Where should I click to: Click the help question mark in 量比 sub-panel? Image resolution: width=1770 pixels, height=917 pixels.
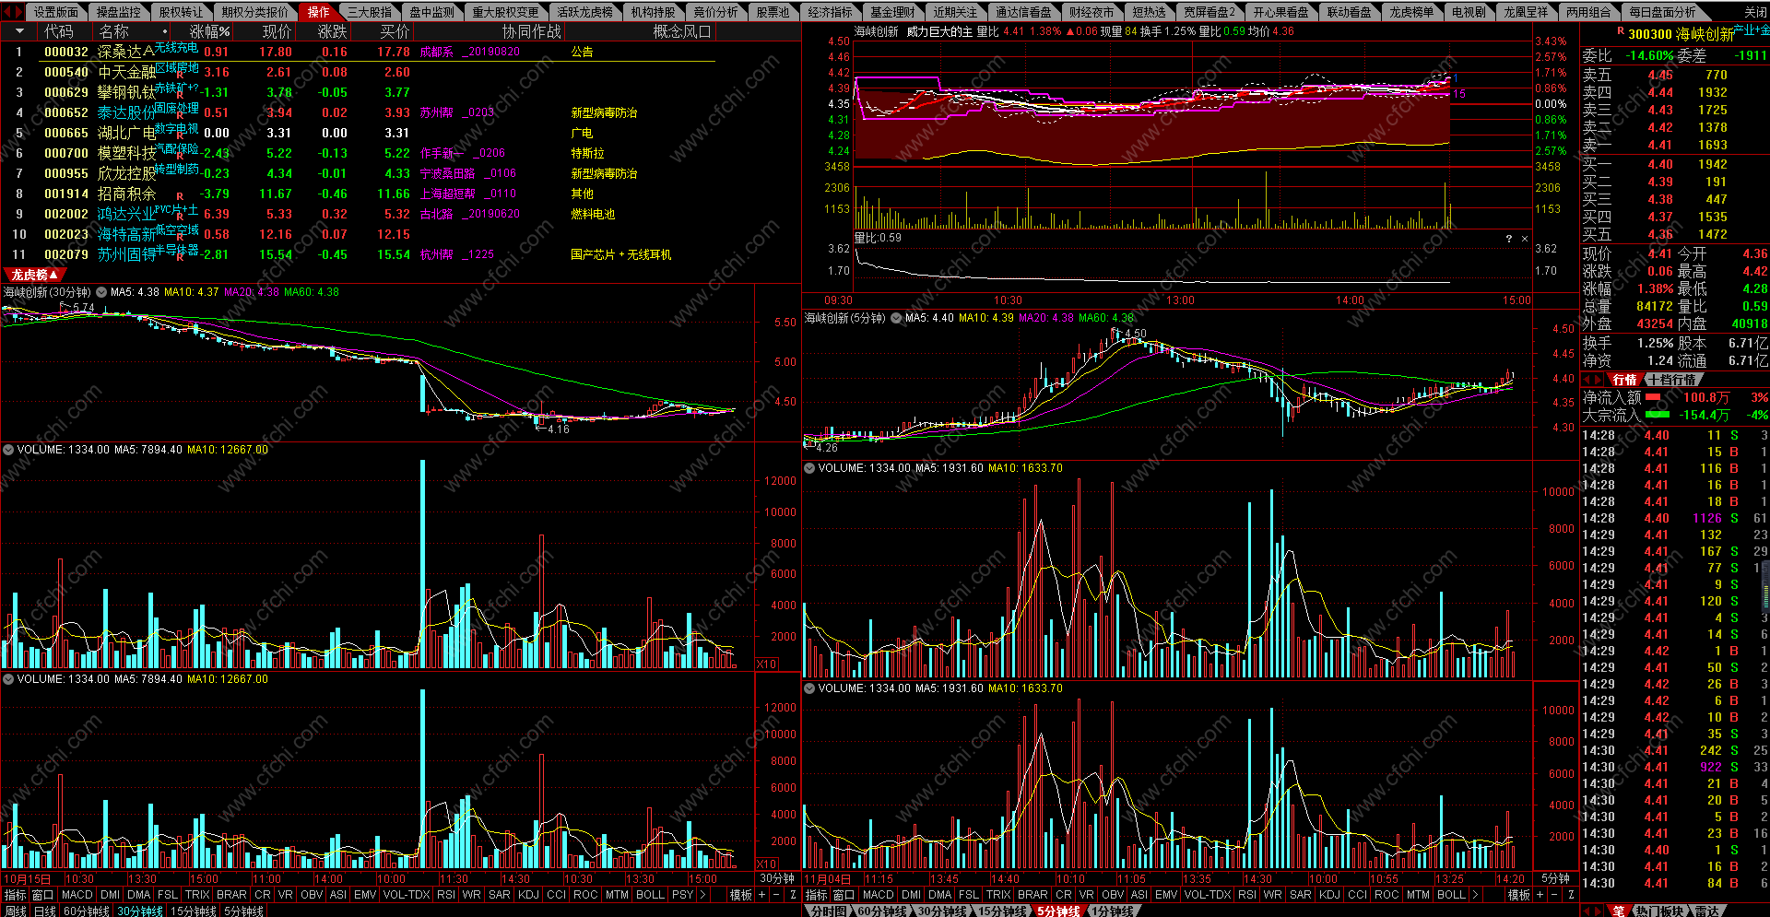(x=1509, y=239)
